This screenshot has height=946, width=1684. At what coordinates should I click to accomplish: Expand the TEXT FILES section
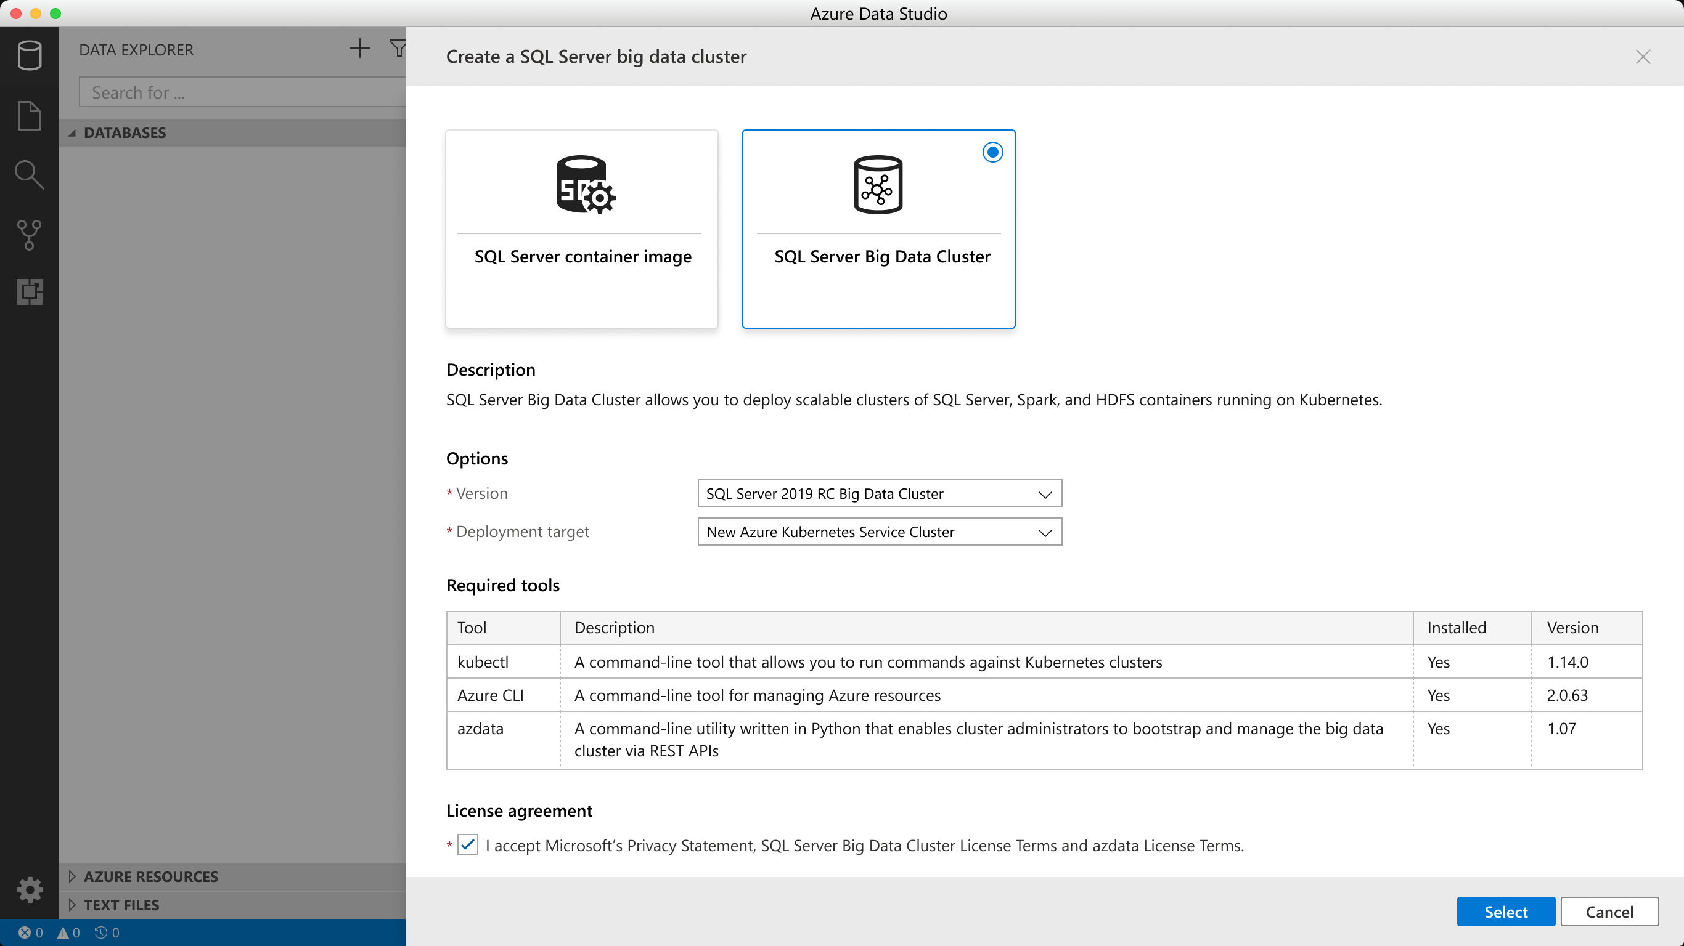click(121, 904)
